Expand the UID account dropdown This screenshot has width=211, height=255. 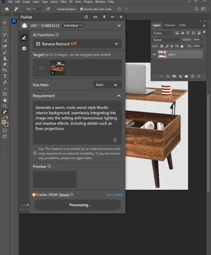coord(119,26)
